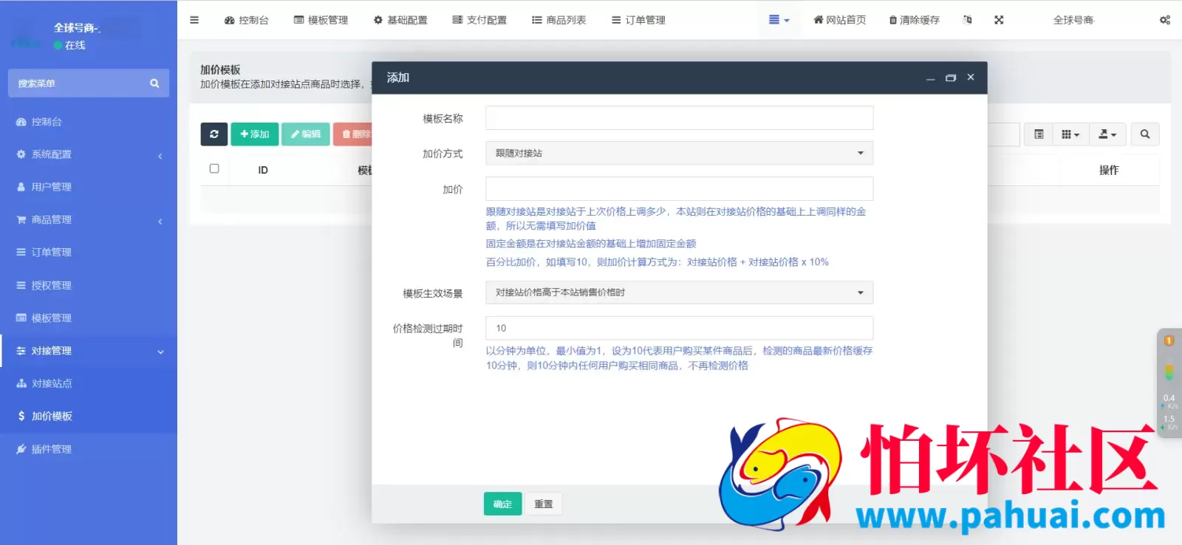Click the search magnifier button at table right
Viewport: 1182px width, 545px height.
pyautogui.click(x=1145, y=134)
